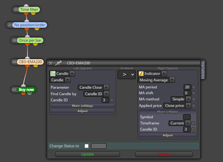Screen dimensions: 223x162
Task: Click the right operand Candle ID field
Action: [x=187, y=129]
